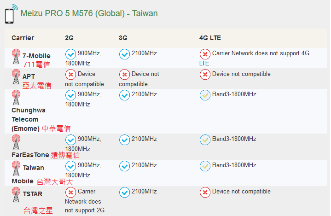The height and width of the screenshot is (216, 331).
Task: Click the yellow check icon for Chunghwa Band3-1800MHz
Action: (205, 95)
